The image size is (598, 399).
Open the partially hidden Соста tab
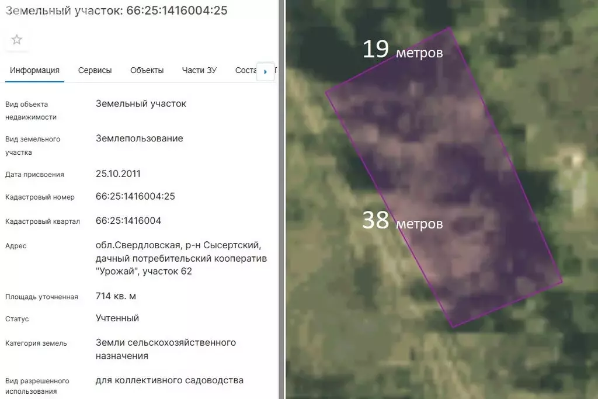(245, 70)
